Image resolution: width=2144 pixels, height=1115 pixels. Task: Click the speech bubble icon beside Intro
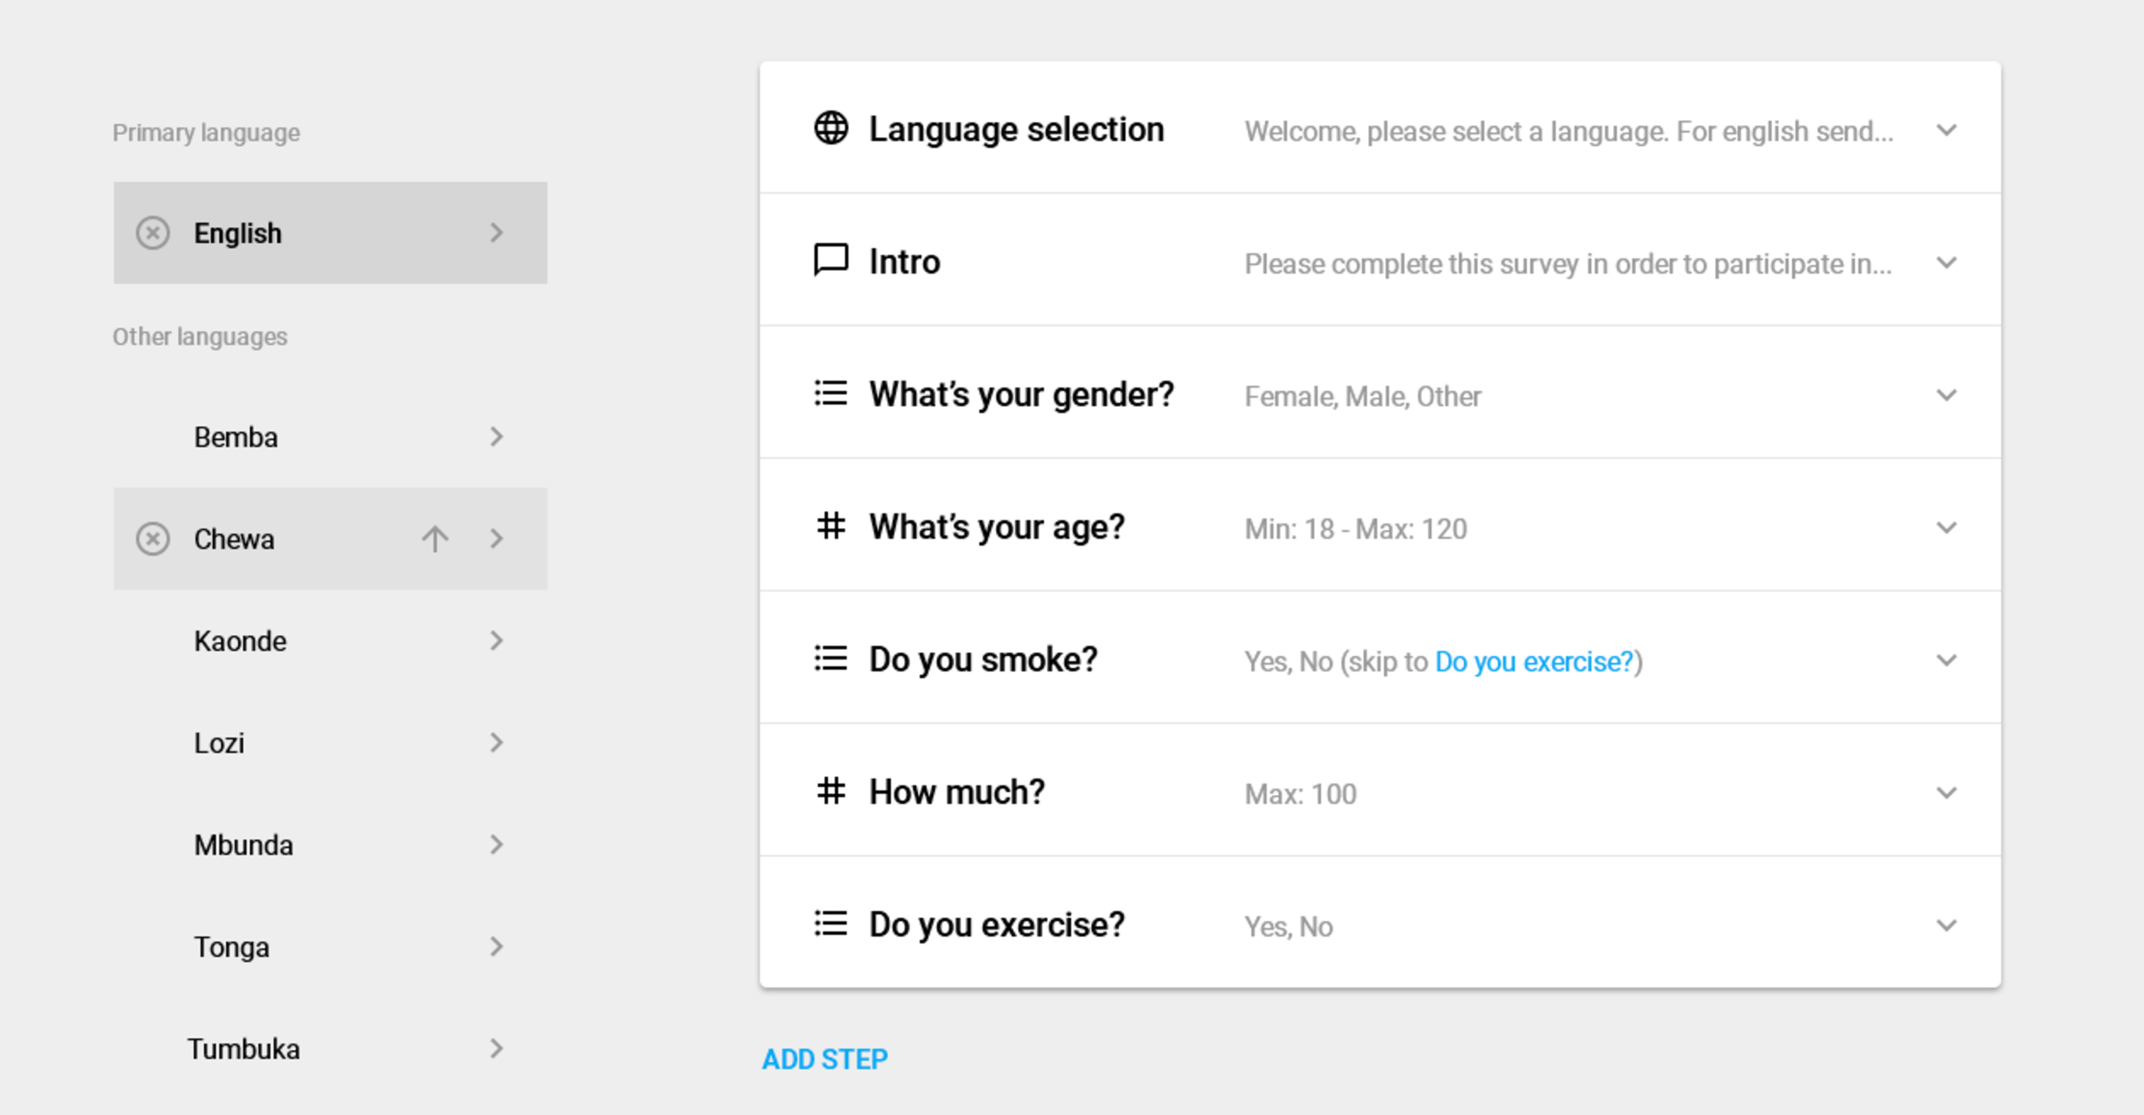831,261
